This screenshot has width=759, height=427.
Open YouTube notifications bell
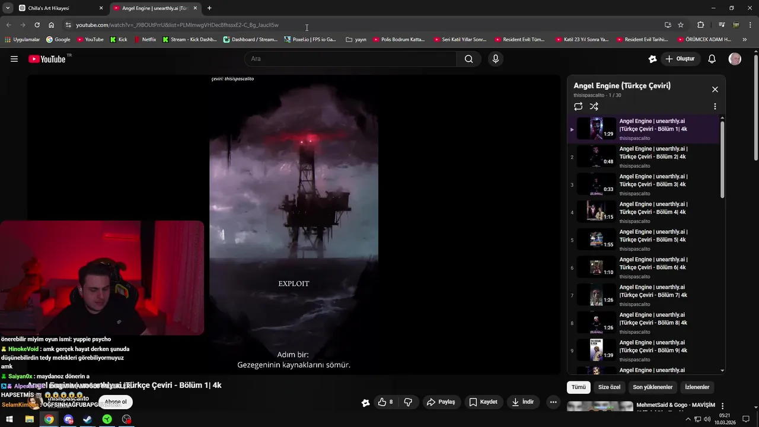pos(712,59)
